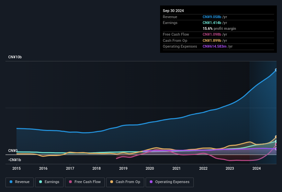Click the 2024 x-axis label

coord(257,168)
